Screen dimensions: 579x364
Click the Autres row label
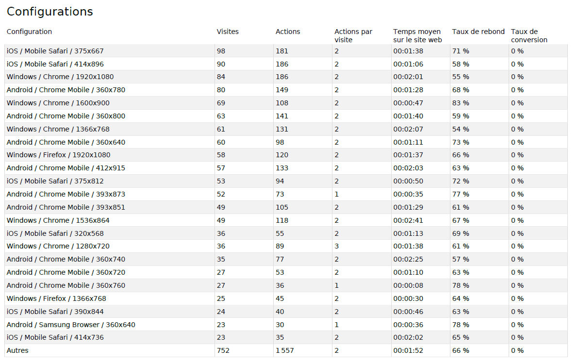(17, 350)
